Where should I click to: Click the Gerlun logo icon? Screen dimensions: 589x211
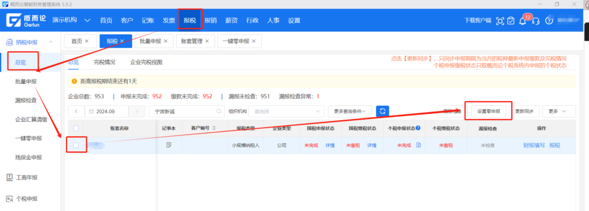coord(14,20)
